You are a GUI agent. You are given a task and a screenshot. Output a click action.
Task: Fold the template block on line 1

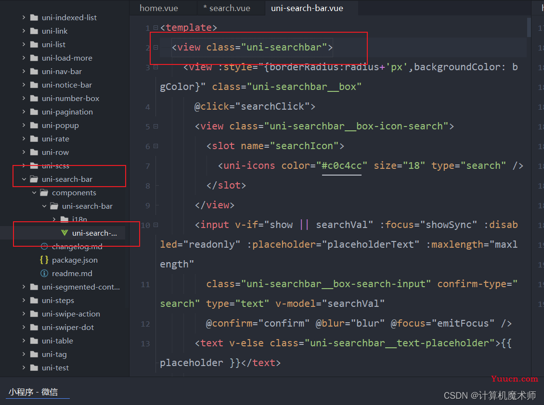point(156,28)
